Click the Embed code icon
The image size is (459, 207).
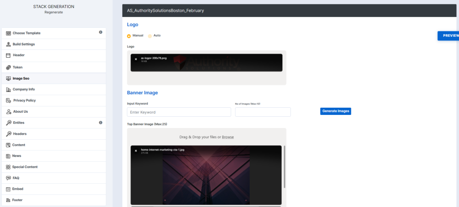click(x=8, y=189)
